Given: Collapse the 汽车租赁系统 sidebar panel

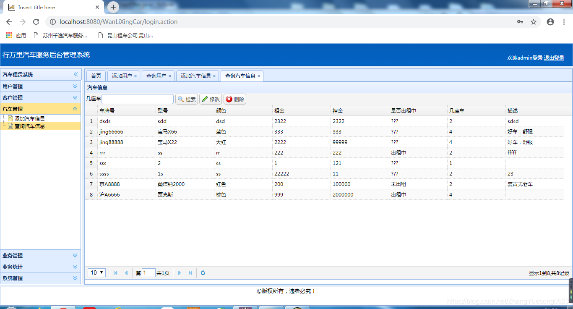Looking at the screenshot, I should pyautogui.click(x=76, y=74).
